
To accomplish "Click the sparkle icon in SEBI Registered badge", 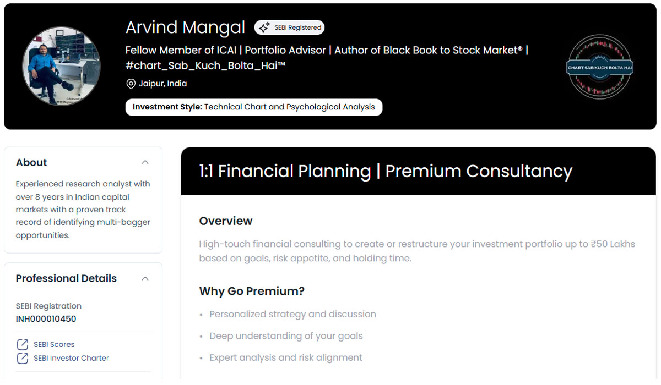I will [263, 27].
